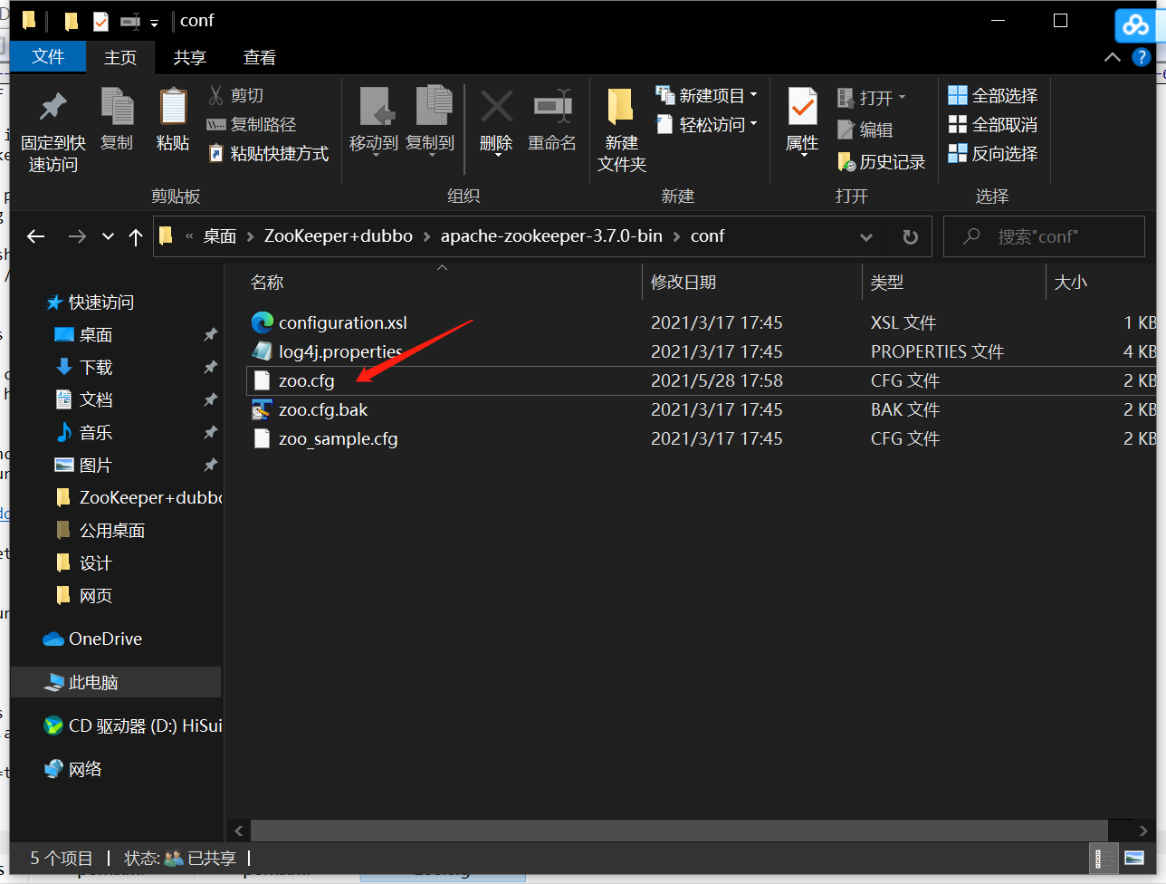Switch to details list view

click(1105, 857)
